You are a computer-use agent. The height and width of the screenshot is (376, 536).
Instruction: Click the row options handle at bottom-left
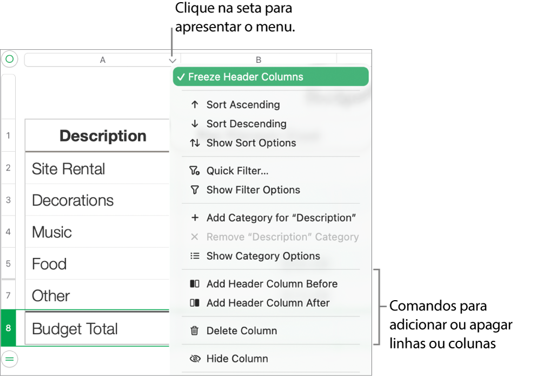(10, 359)
